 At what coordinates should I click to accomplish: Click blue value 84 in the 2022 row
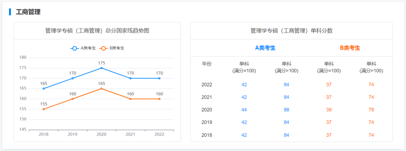(286, 85)
